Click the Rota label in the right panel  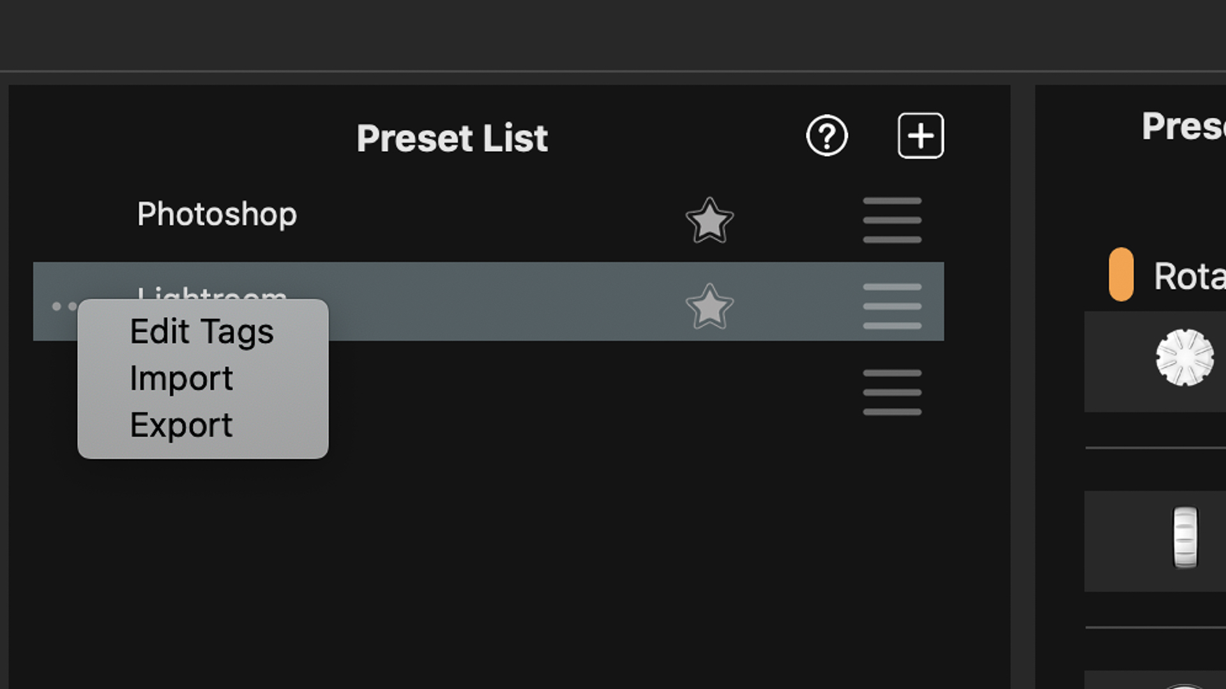1189,277
